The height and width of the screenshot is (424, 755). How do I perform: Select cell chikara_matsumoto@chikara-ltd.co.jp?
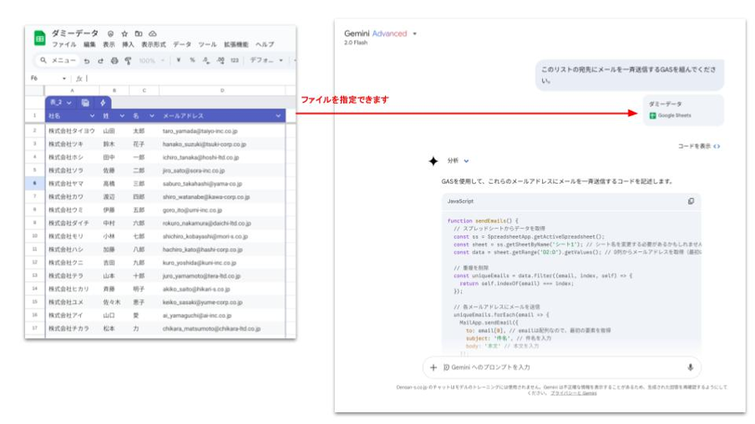pyautogui.click(x=222, y=329)
